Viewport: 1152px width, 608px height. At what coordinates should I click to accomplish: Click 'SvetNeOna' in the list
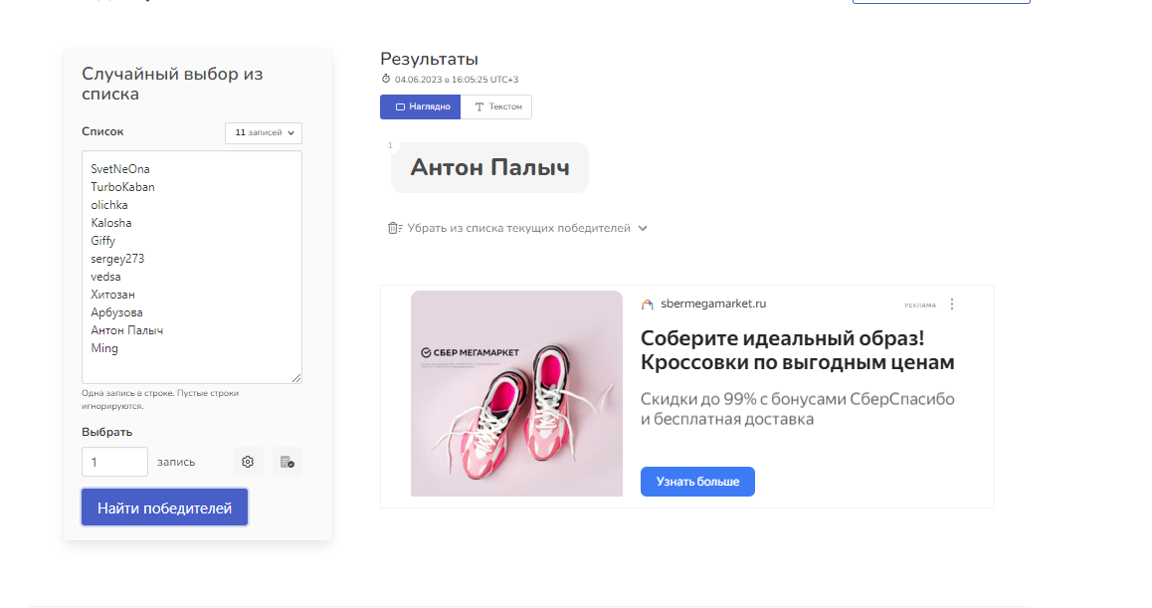[119, 169]
